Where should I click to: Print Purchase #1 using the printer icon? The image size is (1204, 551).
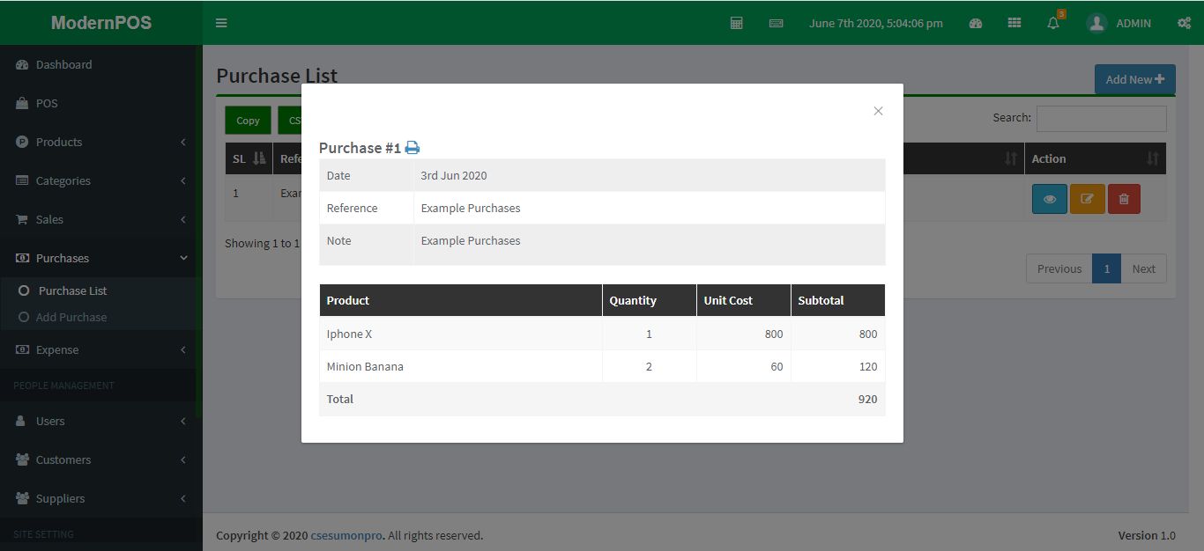[412, 148]
